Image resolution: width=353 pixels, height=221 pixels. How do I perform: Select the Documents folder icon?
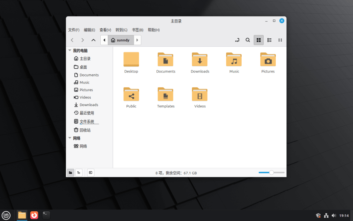tap(165, 59)
